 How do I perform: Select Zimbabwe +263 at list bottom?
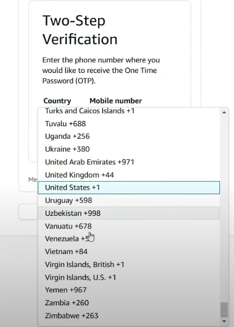pos(129,316)
